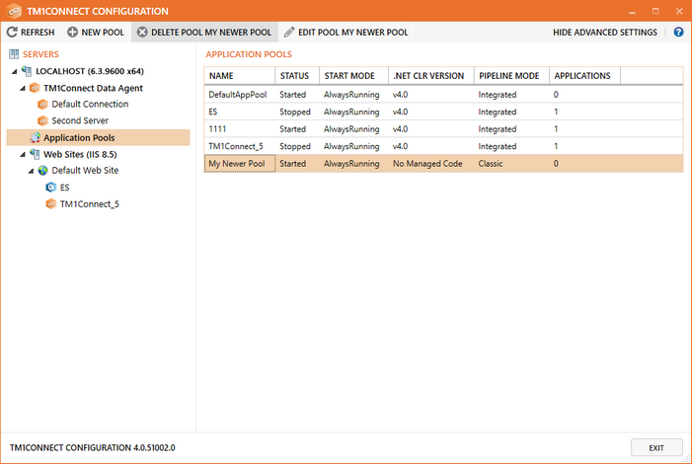Screen dimensions: 692x464
Task: Sort by the Name column header
Action: 240,76
